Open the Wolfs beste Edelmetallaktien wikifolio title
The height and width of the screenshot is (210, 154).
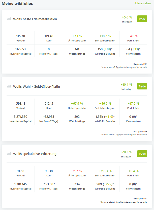click(x=35, y=19)
